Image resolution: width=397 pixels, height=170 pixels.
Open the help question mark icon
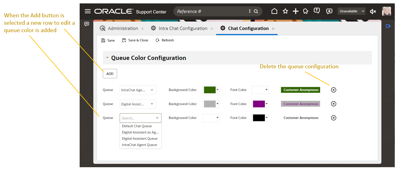(316, 11)
